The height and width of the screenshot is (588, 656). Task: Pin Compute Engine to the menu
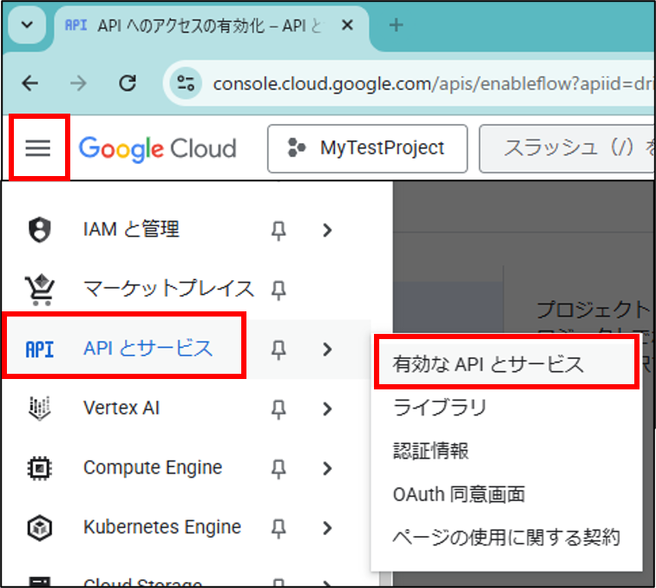[x=279, y=469]
